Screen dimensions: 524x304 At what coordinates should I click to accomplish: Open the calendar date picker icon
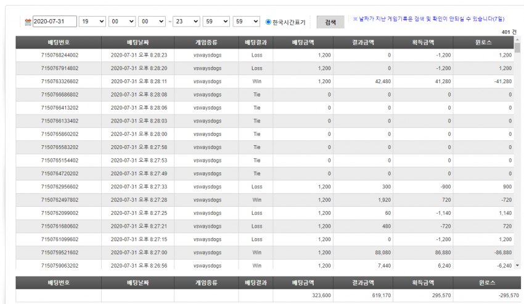pyautogui.click(x=28, y=22)
